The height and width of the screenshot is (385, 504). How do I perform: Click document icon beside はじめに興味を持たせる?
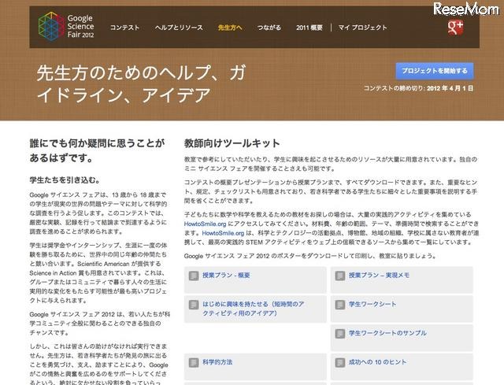[194, 305]
